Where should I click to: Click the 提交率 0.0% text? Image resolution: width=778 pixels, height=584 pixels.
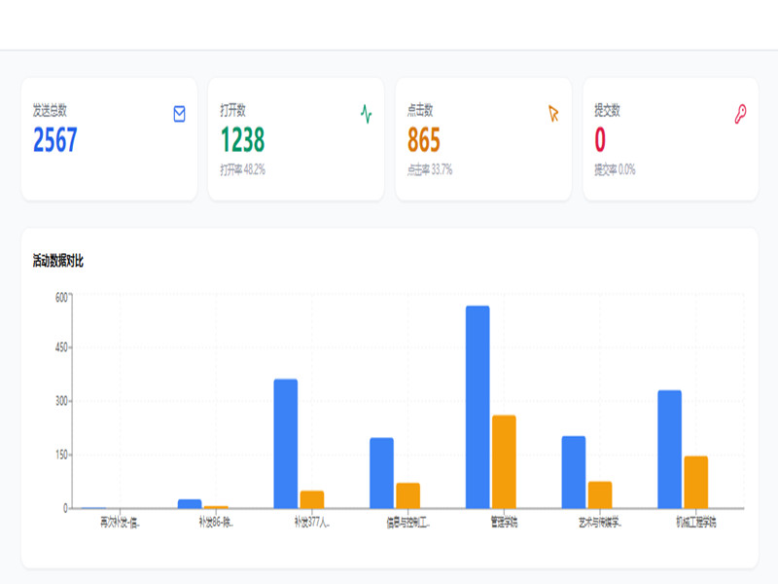pos(615,169)
